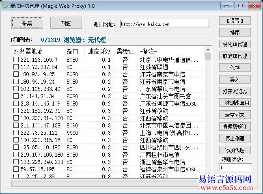This screenshot has width=263, height=194.
Task: Sort the list with 排序
Action: (x=235, y=32)
